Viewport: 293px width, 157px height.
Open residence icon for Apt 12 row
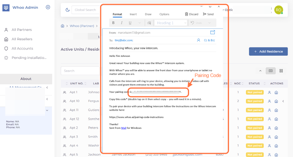[276, 119]
